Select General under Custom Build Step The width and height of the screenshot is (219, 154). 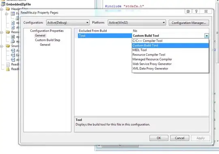click(45, 44)
